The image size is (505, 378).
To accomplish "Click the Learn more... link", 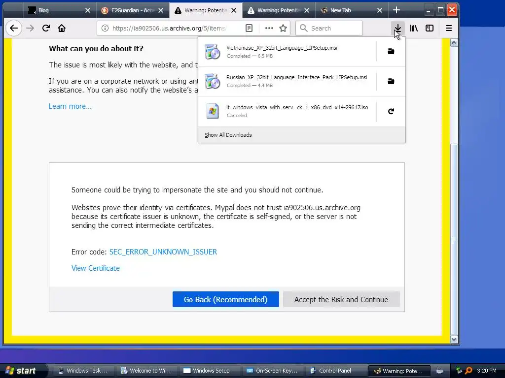I will click(70, 106).
